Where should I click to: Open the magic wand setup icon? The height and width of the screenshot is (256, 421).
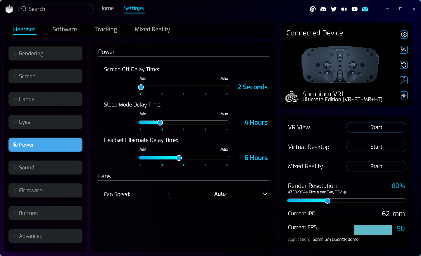(404, 80)
